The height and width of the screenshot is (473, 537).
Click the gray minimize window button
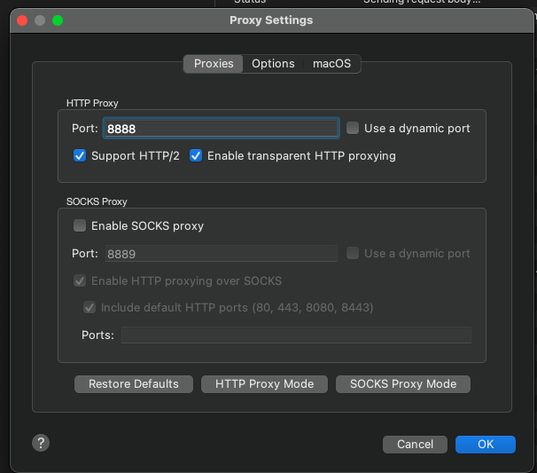(40, 20)
